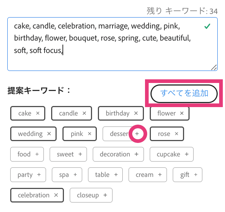Deselect the wedding keyword tag
The image size is (225, 212).
49,134
